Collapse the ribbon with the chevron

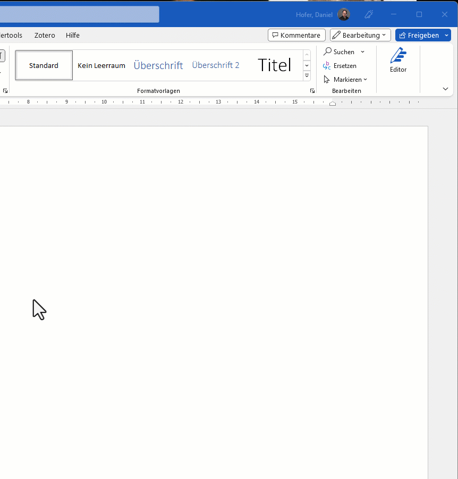click(x=445, y=89)
